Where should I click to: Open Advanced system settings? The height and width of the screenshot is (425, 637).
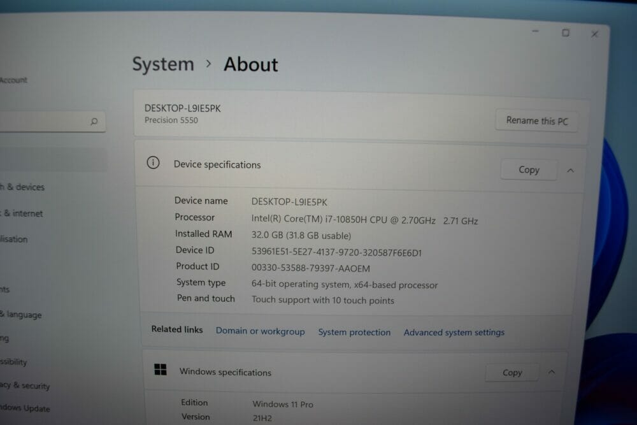click(454, 333)
